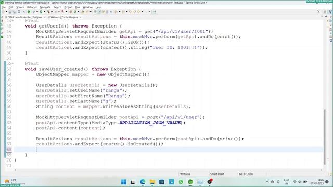This screenshot has width=333, height=187.
Task: Click the Open Perspective icon
Action: point(325,12)
